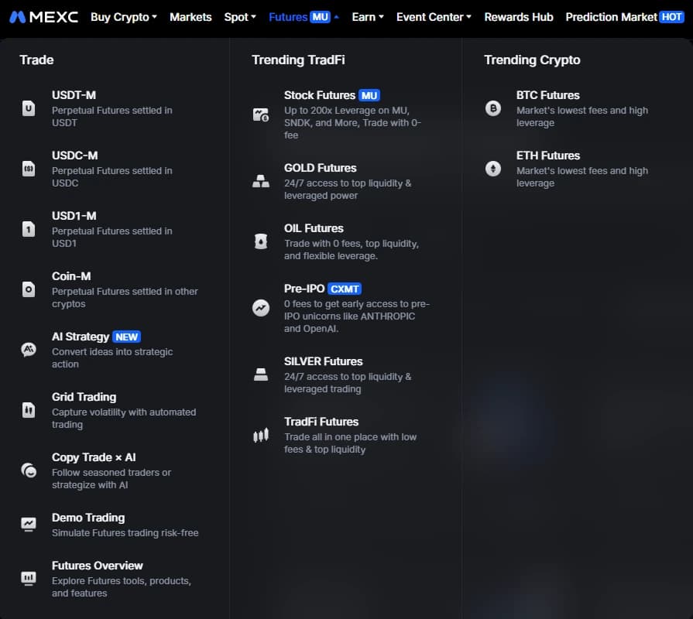693x619 pixels.
Task: Click the Stock Futures icon
Action: [x=261, y=115]
